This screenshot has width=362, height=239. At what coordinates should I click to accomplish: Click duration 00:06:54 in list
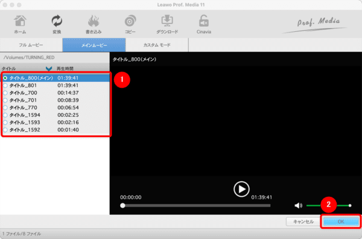(x=68, y=108)
